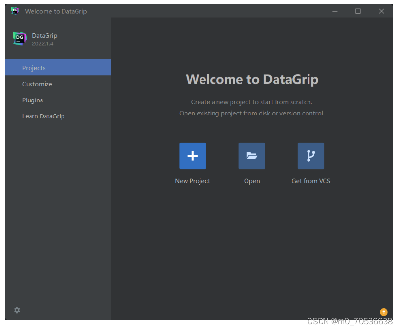The image size is (400, 330).
Task: Select the Projects tab
Action: tap(58, 68)
